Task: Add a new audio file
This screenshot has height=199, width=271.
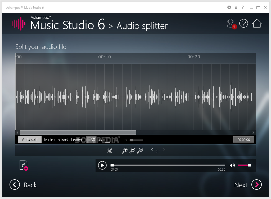Action: click(x=24, y=165)
